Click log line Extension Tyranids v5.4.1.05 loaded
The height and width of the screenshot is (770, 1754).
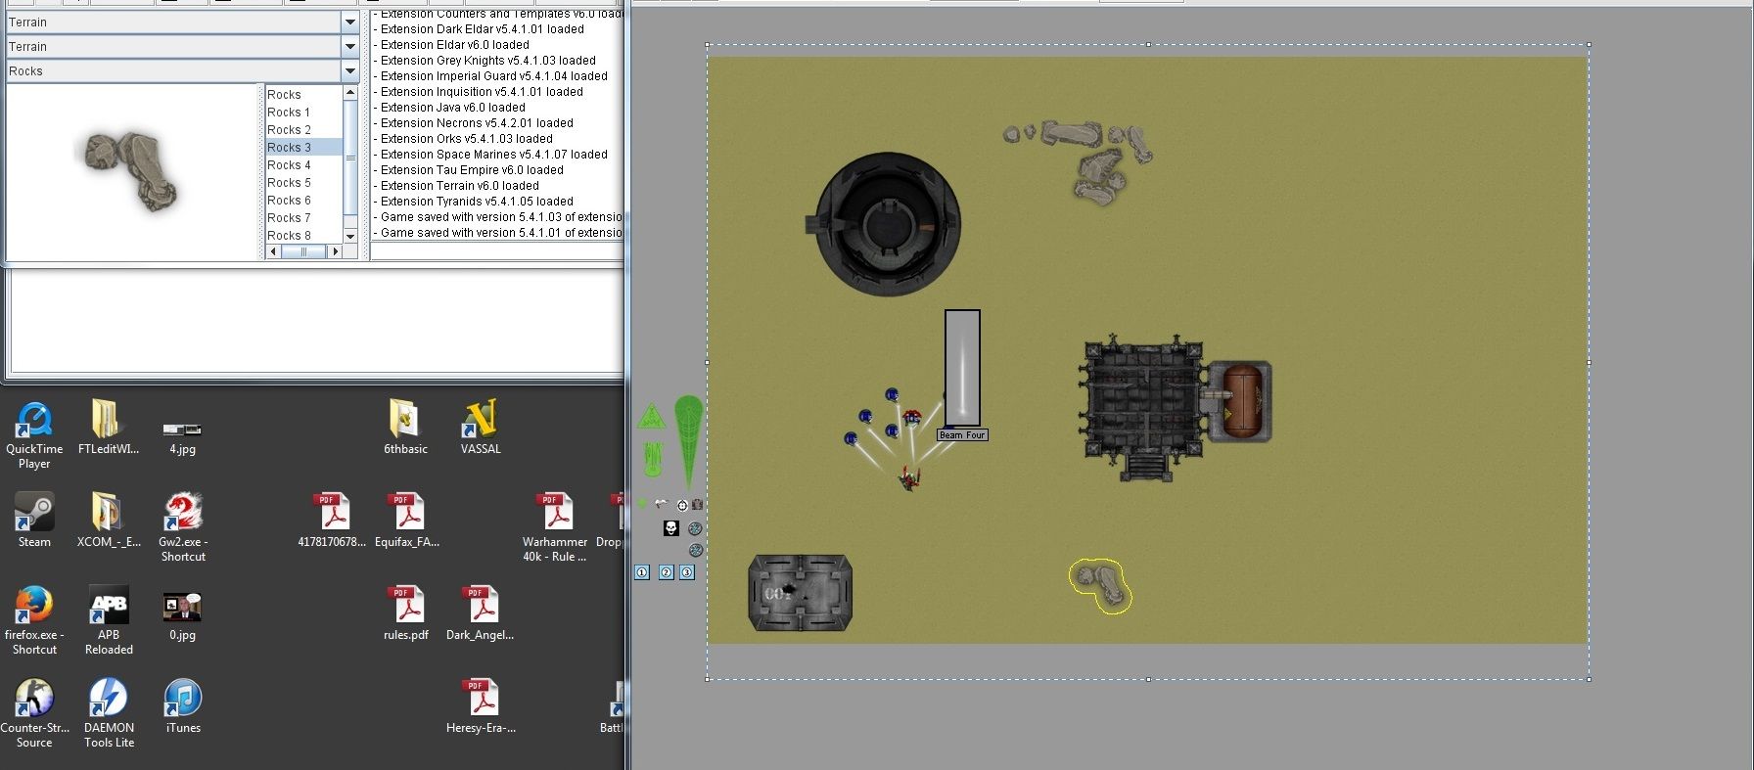[x=473, y=202]
